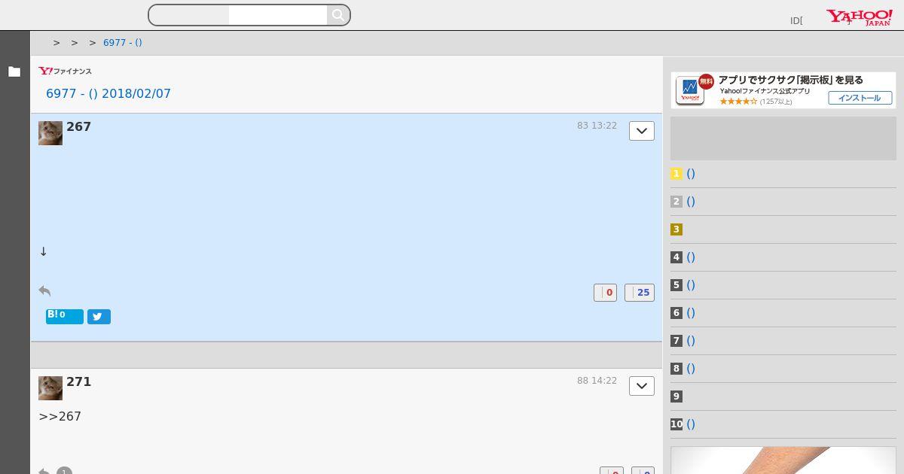This screenshot has height=474, width=904.
Task: Click the post number 271 heading
Action: coord(78,382)
